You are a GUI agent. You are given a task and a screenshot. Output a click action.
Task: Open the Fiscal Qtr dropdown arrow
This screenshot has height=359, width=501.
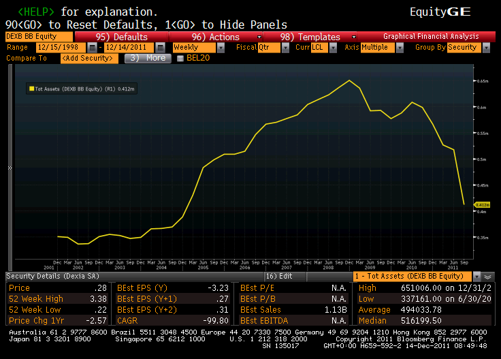pos(285,48)
